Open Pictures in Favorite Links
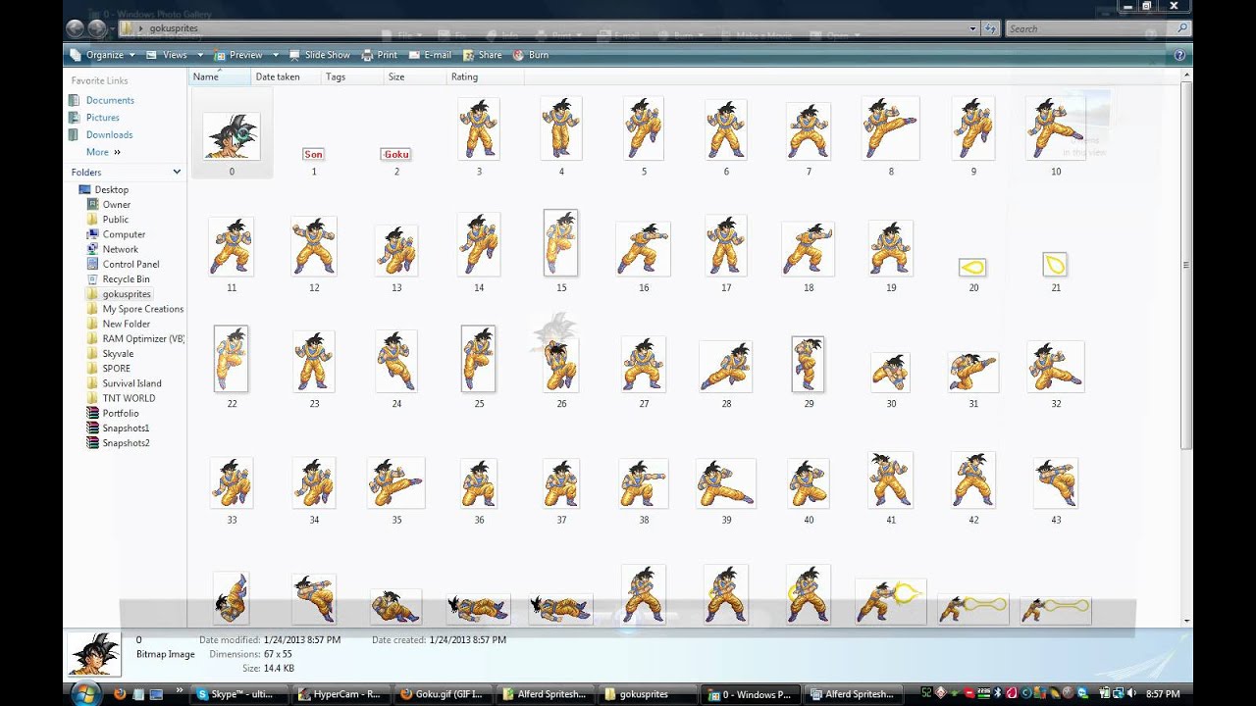The height and width of the screenshot is (706, 1256). pyautogui.click(x=94, y=118)
